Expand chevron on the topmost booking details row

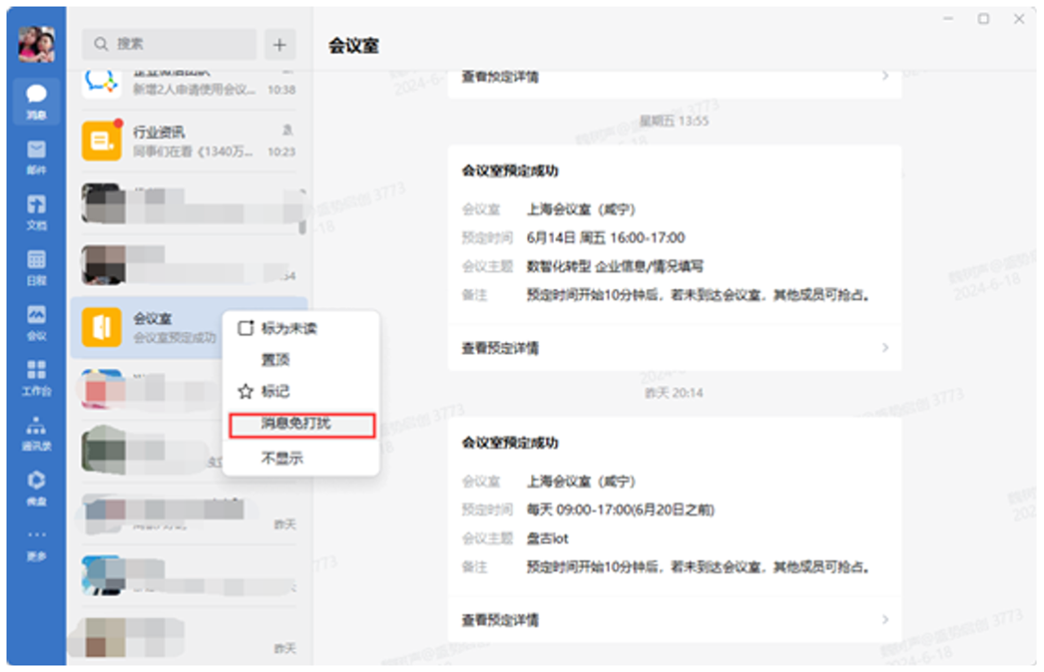[x=885, y=76]
